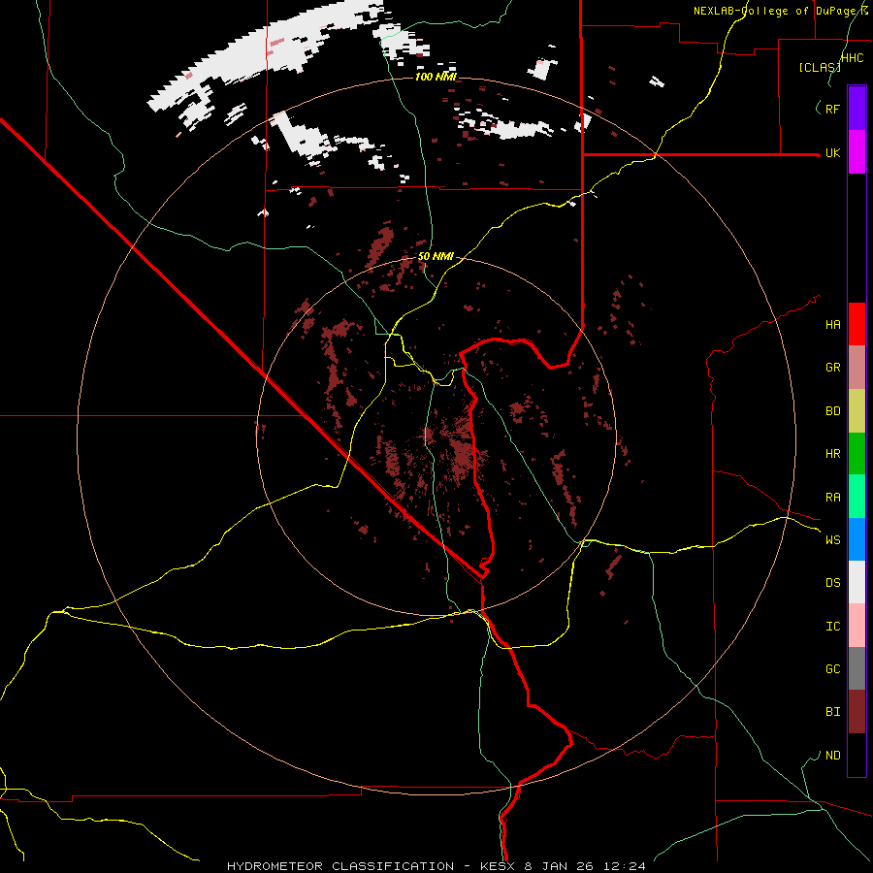873x873 pixels.
Task: Click the 'KESX' radar site identifier
Action: point(498,866)
